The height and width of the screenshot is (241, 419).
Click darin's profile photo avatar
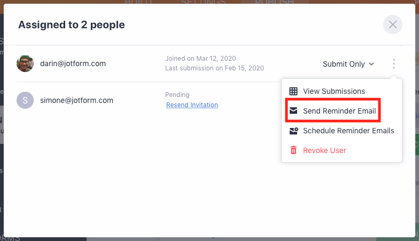click(25, 63)
